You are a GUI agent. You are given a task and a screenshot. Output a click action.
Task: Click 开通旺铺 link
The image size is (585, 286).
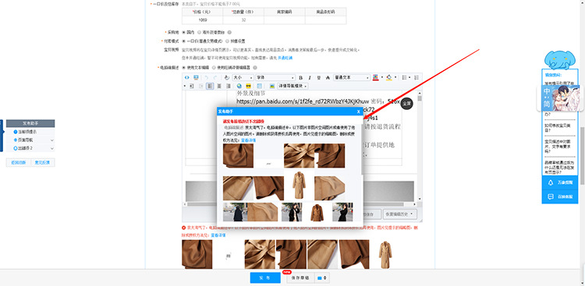[285, 58]
